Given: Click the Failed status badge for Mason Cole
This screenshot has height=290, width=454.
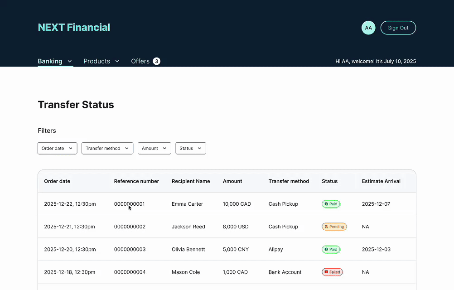Looking at the screenshot, I should tap(332, 272).
